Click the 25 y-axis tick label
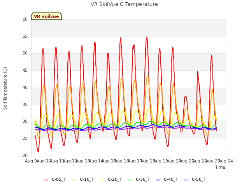 click(x=25, y=139)
